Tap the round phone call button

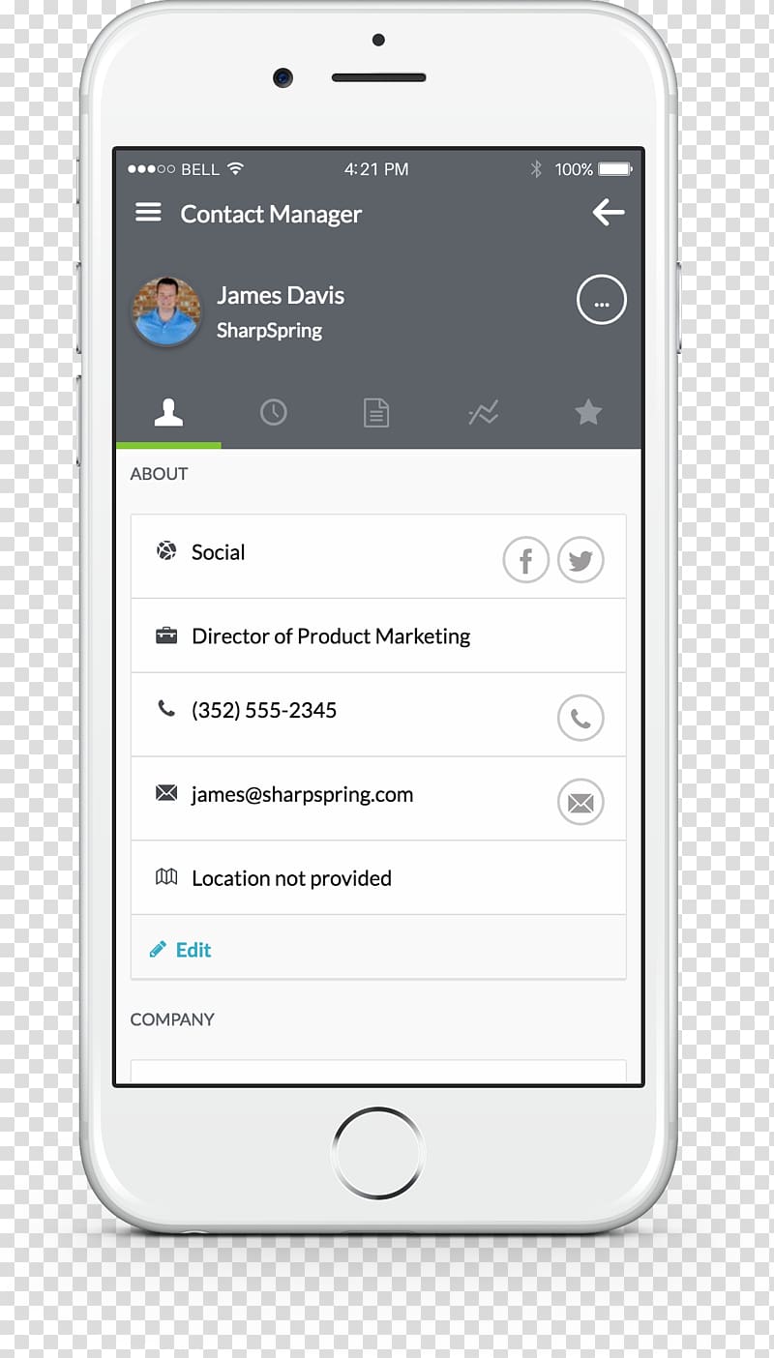click(580, 719)
